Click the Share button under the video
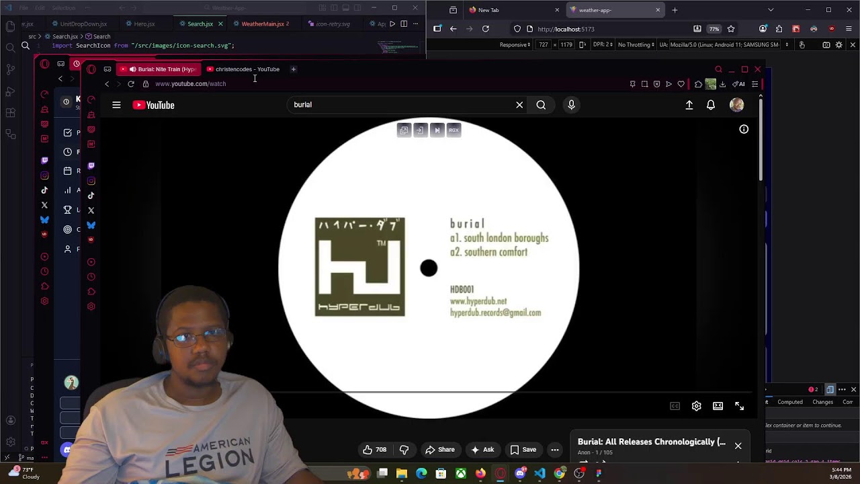This screenshot has height=484, width=860. point(440,450)
